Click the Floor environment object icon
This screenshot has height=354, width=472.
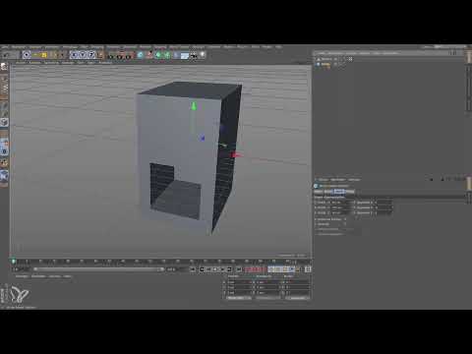point(185,55)
